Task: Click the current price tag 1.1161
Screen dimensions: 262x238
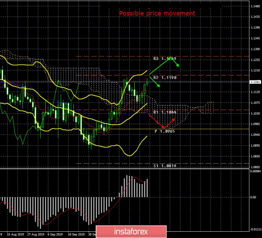Action: 255,82
